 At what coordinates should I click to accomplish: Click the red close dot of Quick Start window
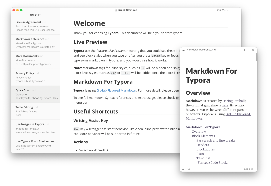click(x=14, y=10)
